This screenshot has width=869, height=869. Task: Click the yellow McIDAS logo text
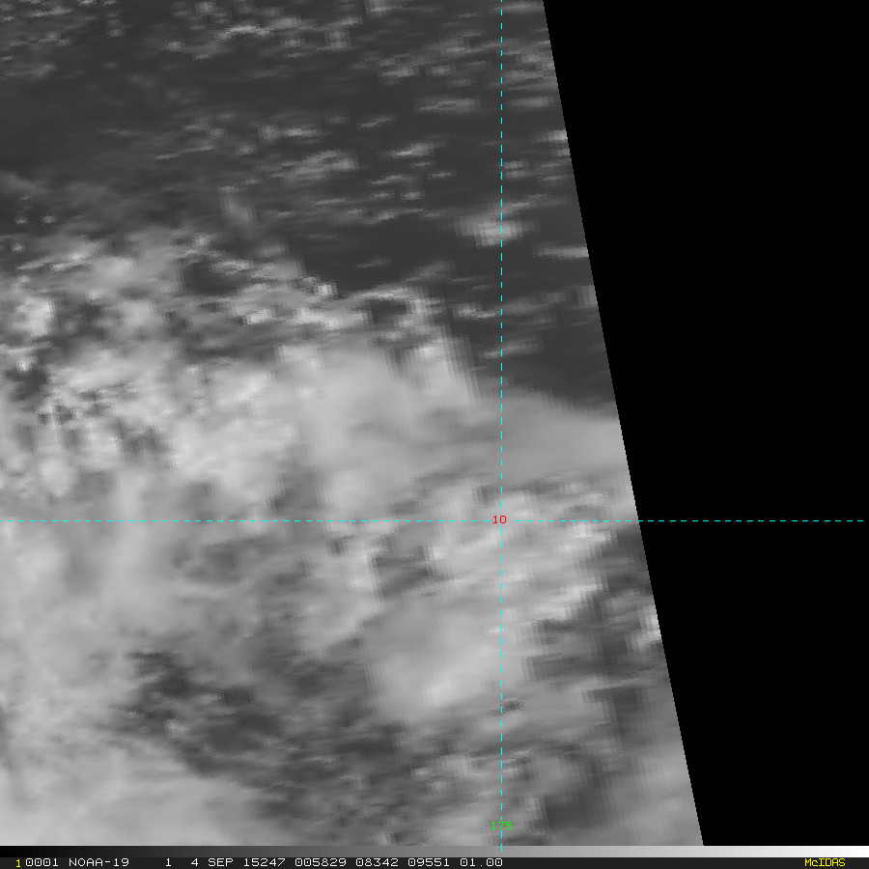click(825, 862)
